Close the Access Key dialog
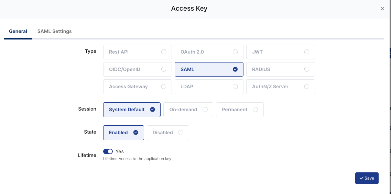 [382, 9]
